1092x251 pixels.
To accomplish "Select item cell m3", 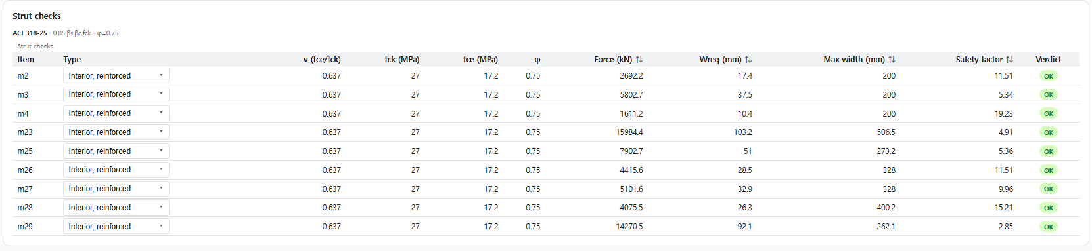I will click(23, 95).
